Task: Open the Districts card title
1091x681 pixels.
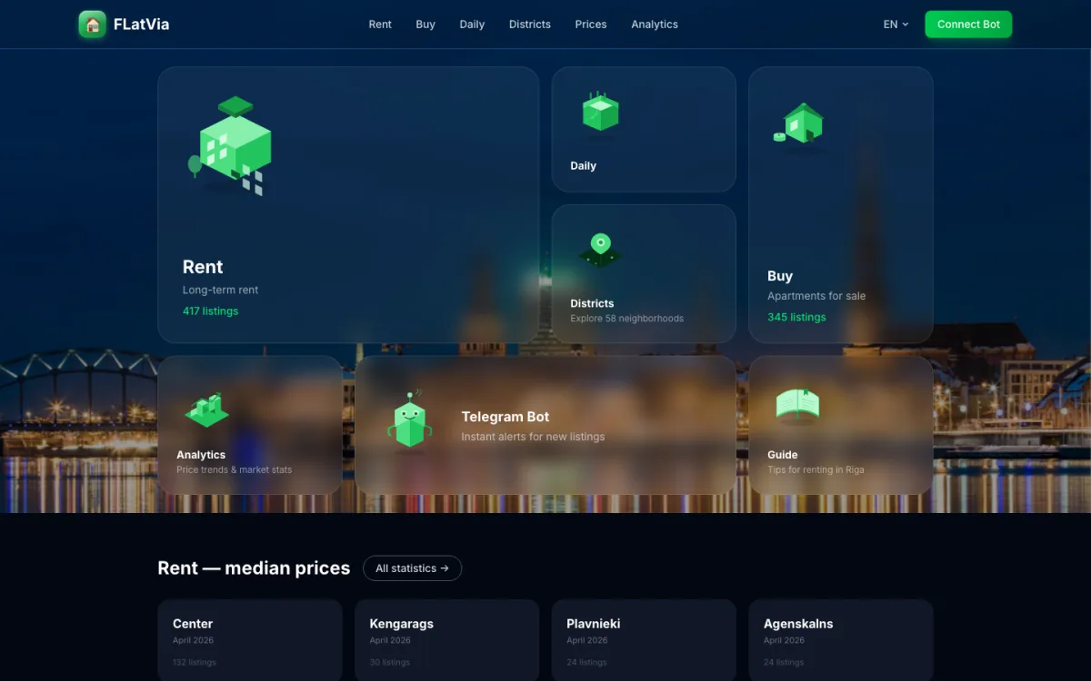Action: (x=592, y=303)
